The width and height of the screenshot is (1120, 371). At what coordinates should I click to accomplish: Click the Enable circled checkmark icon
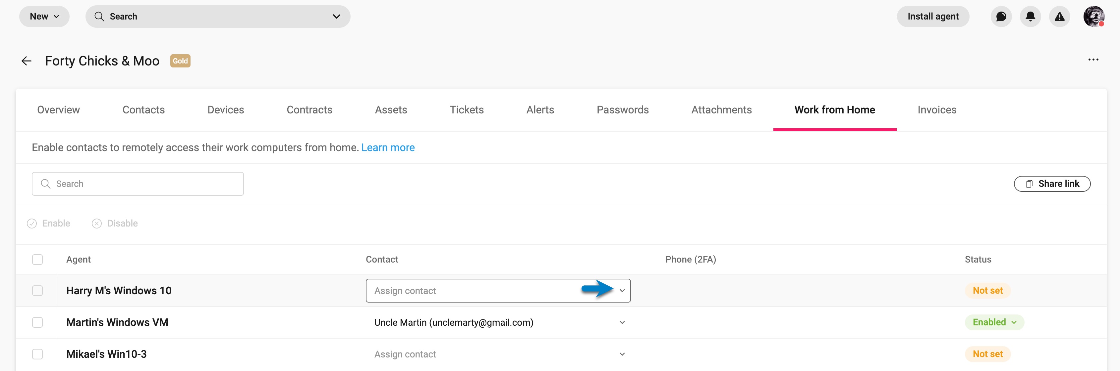32,223
